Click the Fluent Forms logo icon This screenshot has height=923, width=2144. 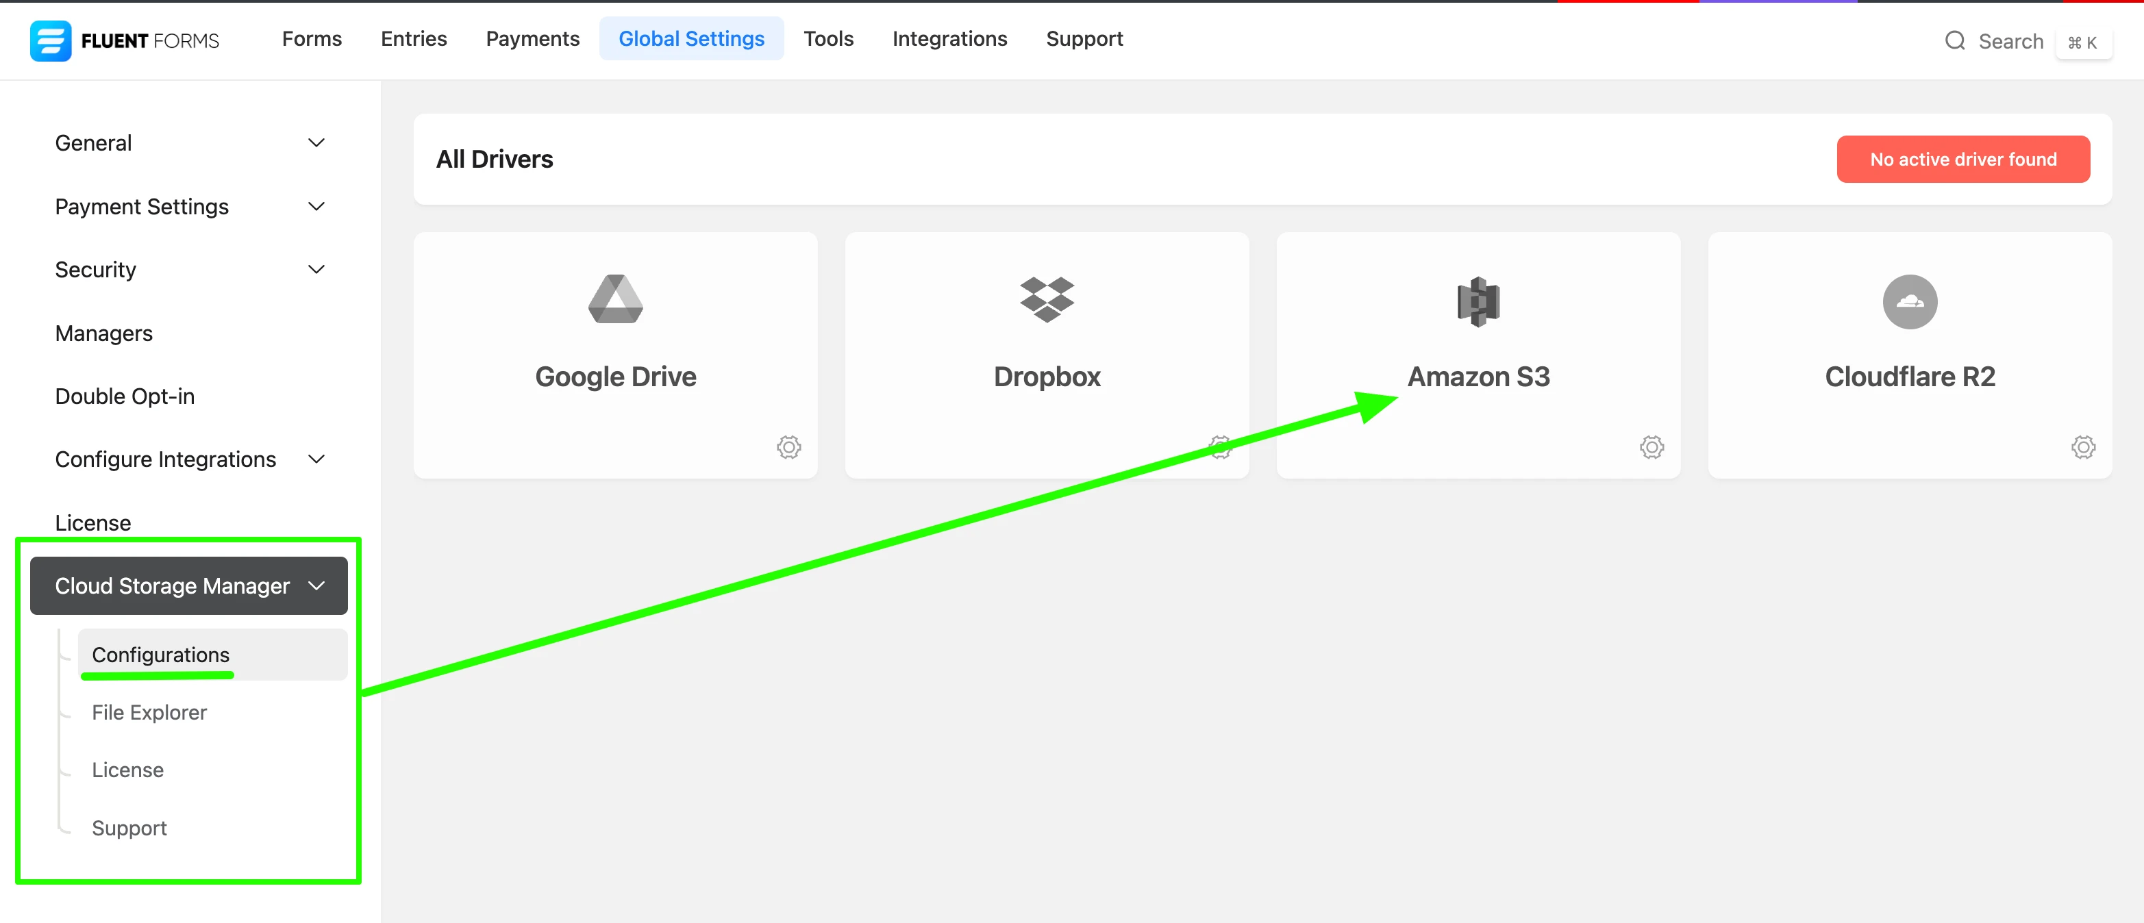[x=50, y=40]
